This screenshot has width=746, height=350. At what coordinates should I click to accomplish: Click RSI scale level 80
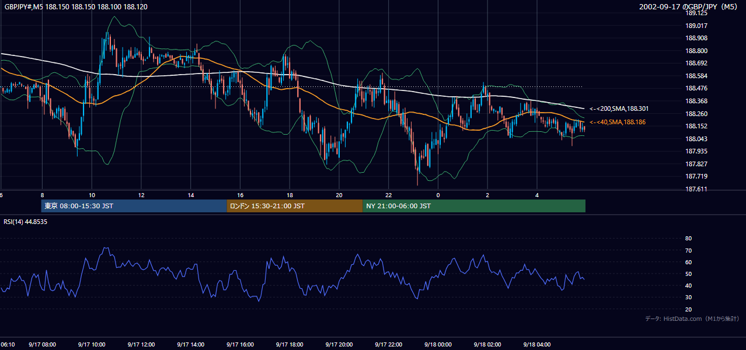pos(688,239)
